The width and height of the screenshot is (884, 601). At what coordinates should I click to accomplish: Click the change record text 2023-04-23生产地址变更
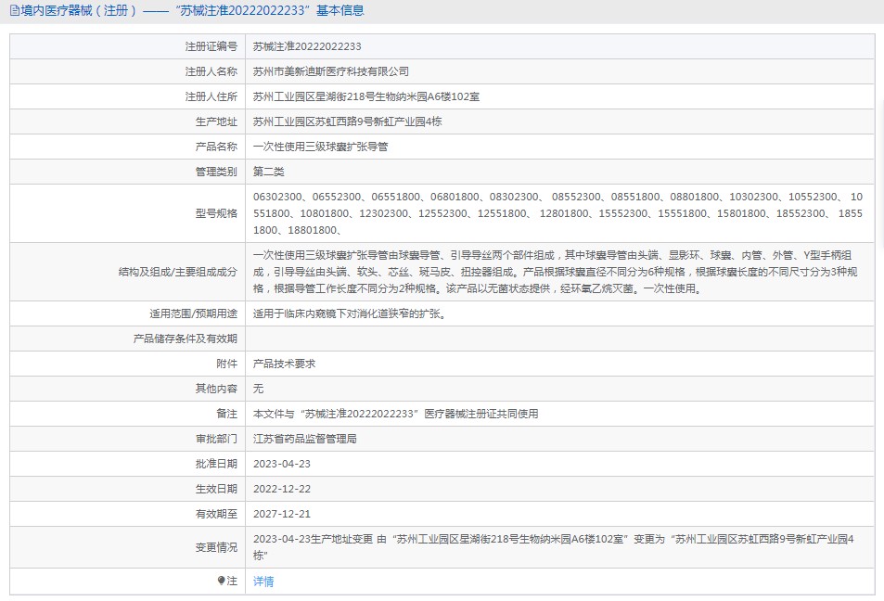pyautogui.click(x=554, y=547)
